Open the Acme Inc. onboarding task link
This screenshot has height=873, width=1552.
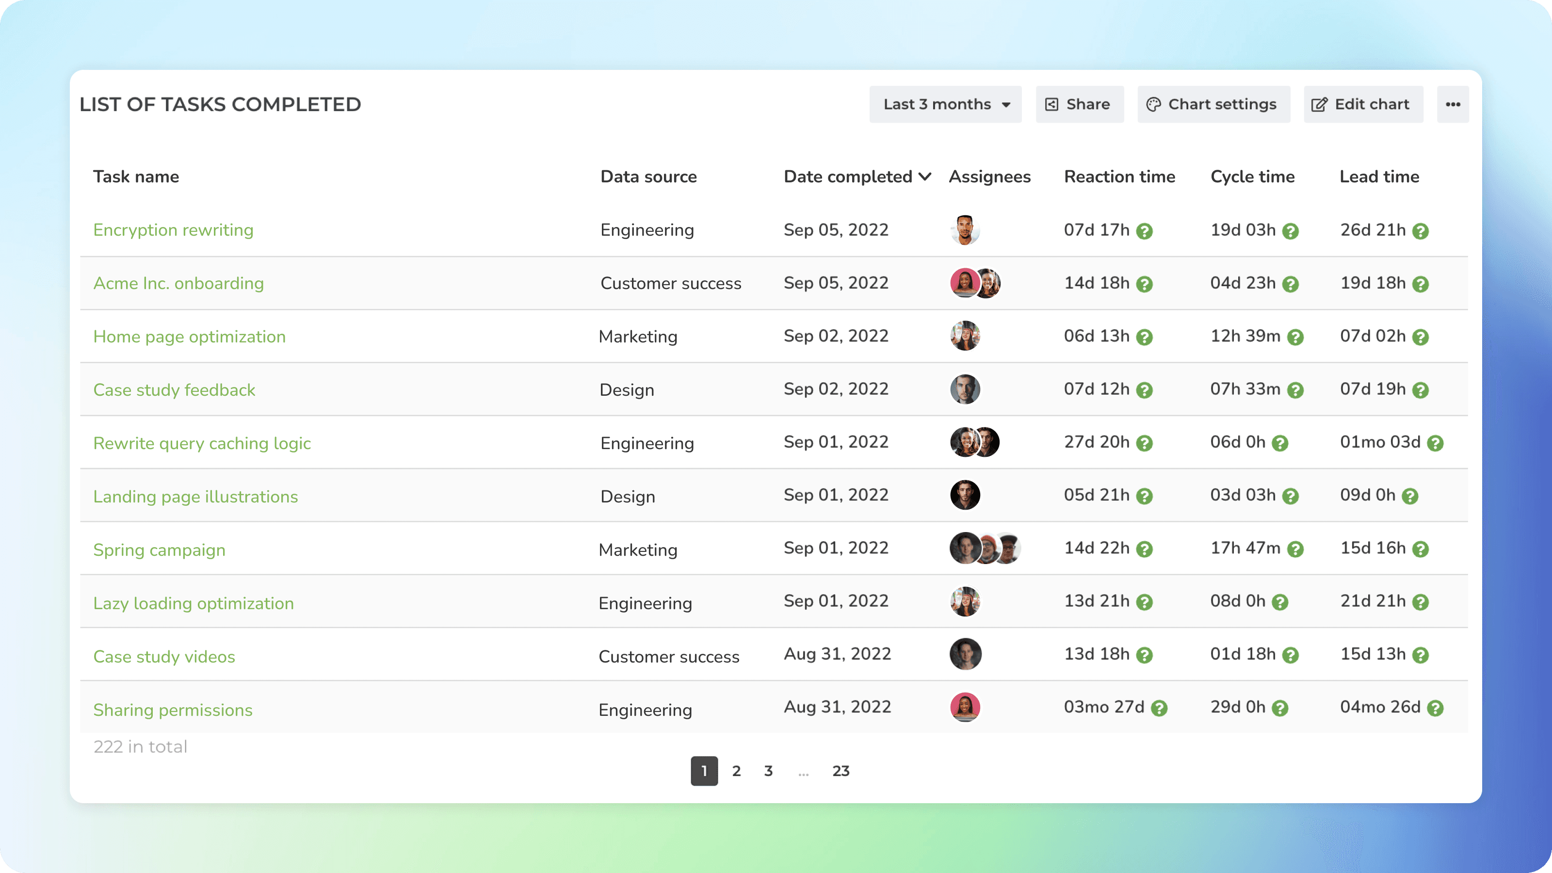coord(178,283)
